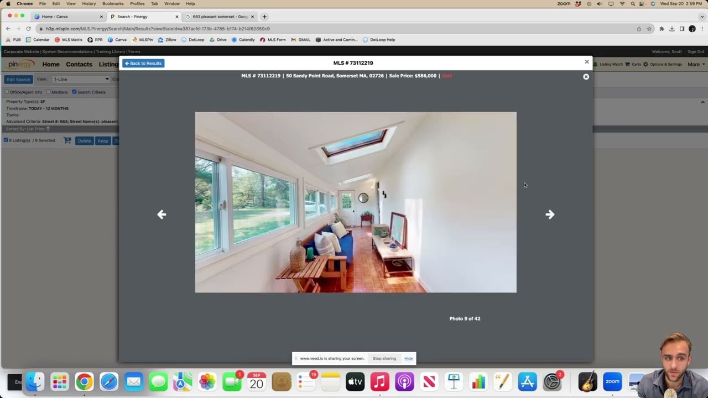
Task: Open Carts in Pinergy header
Action: [633, 64]
